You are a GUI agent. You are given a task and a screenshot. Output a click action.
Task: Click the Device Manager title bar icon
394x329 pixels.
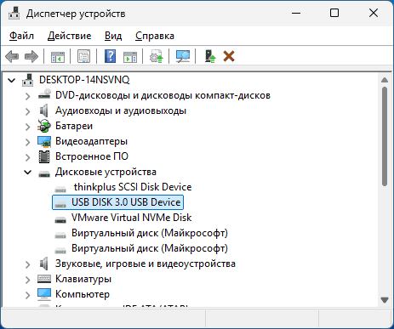(x=14, y=13)
